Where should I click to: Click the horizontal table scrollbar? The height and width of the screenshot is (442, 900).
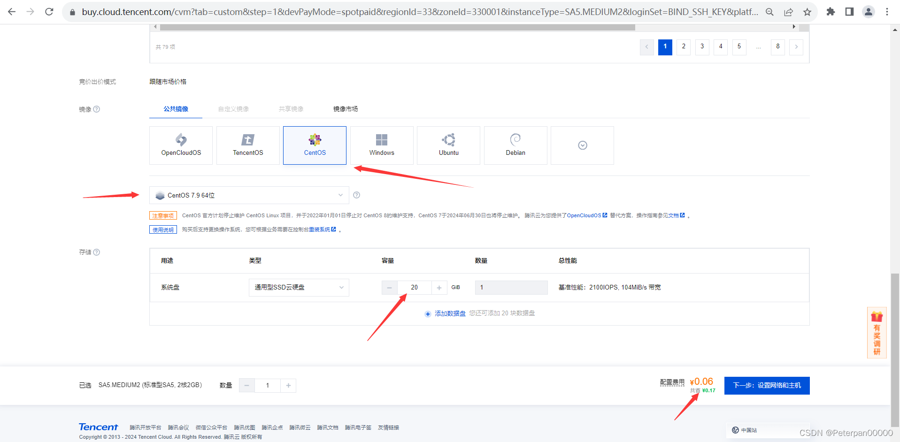pyautogui.click(x=398, y=27)
